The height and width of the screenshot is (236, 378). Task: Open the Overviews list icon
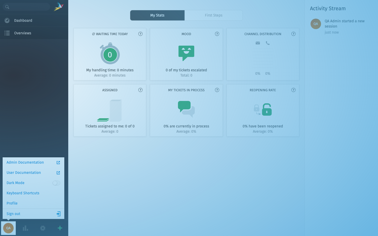(x=7, y=33)
